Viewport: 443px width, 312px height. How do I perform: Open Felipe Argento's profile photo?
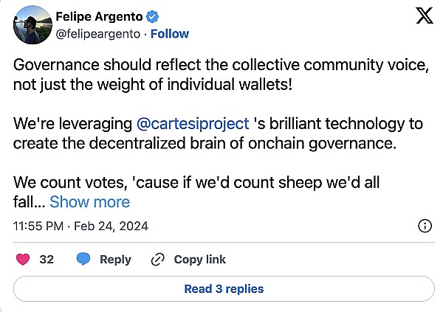coord(32,24)
